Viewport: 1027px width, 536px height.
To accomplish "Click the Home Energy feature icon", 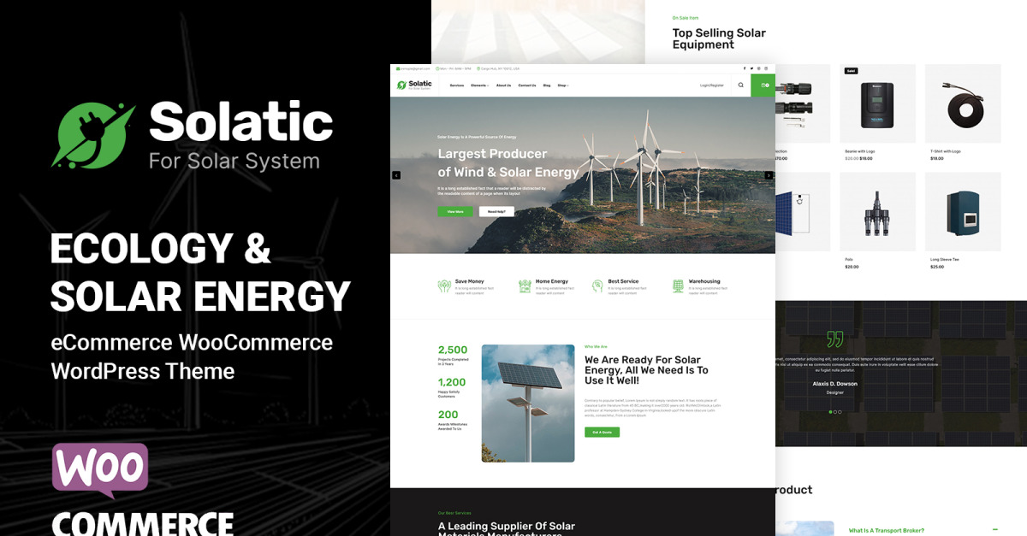I will 525,286.
